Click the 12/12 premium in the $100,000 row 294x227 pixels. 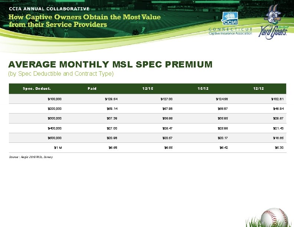point(277,99)
